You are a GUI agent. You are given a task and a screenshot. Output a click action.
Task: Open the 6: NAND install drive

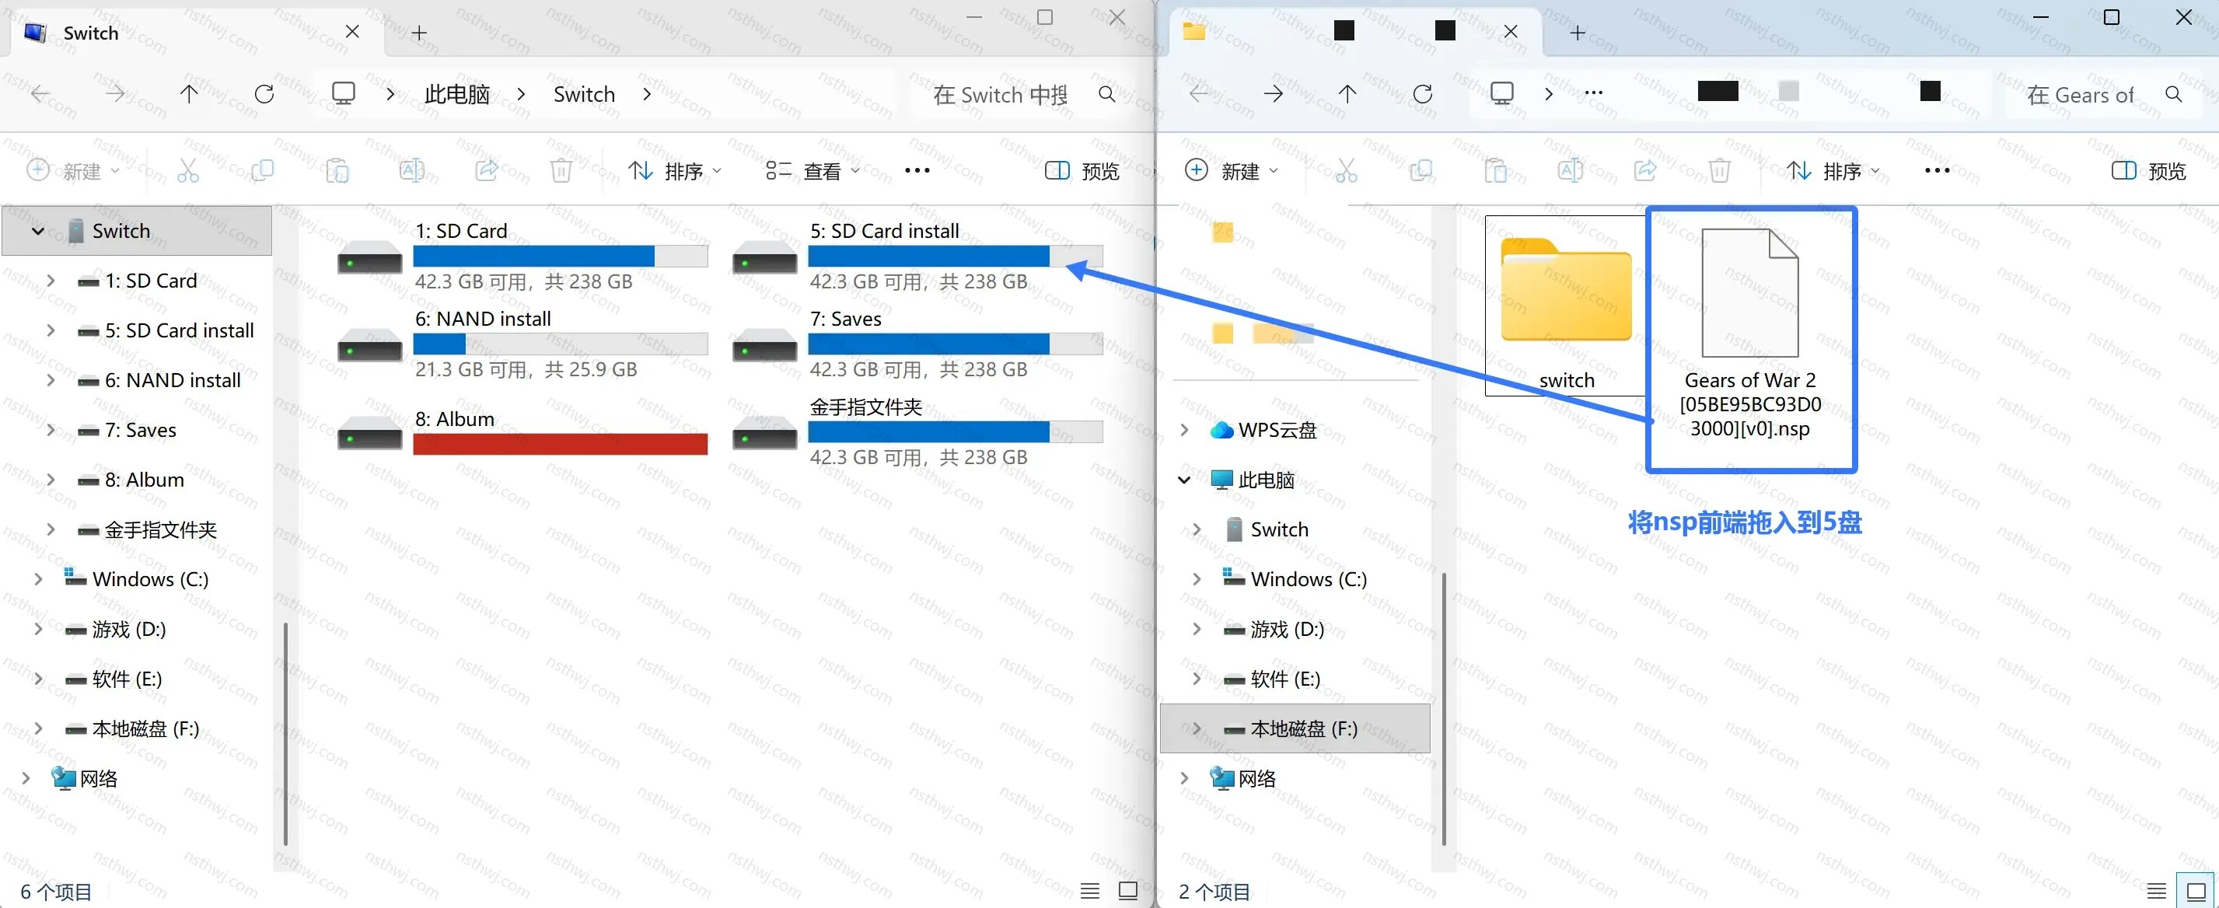[523, 344]
